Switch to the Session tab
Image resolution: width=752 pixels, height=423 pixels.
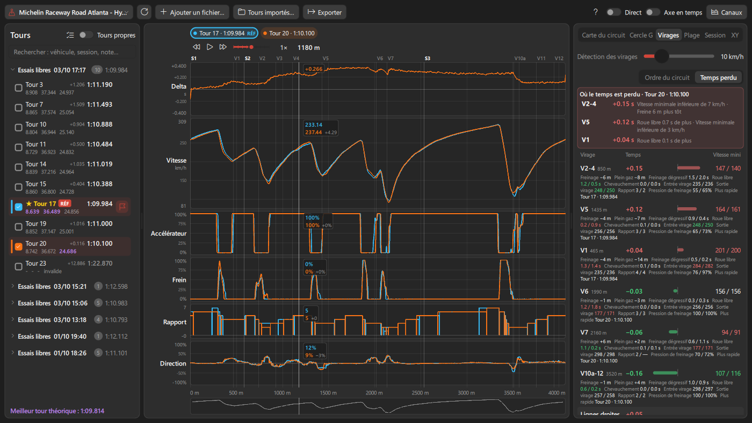tap(715, 35)
